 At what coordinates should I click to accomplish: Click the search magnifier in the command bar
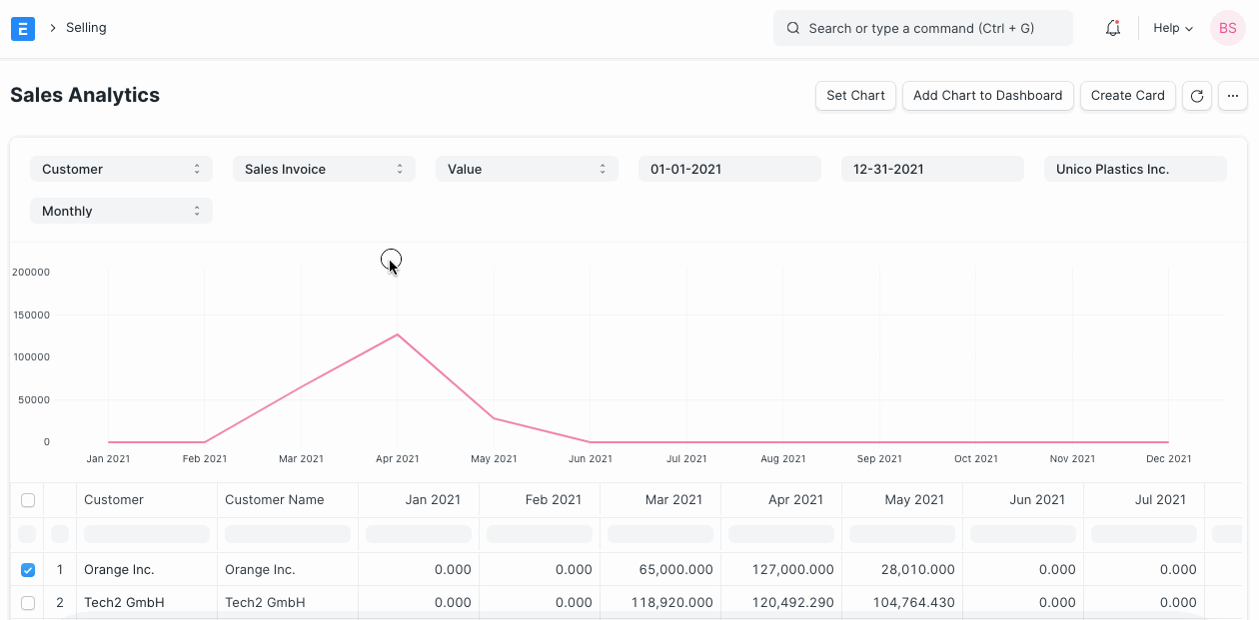pos(794,28)
